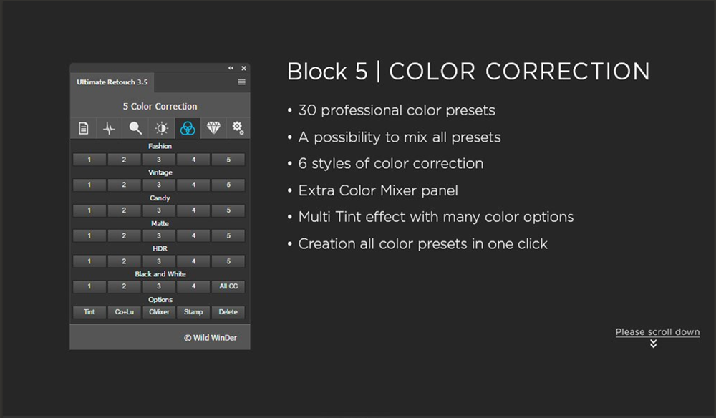Open the CMixer color mixer
The width and height of the screenshot is (716, 418).
click(x=159, y=312)
